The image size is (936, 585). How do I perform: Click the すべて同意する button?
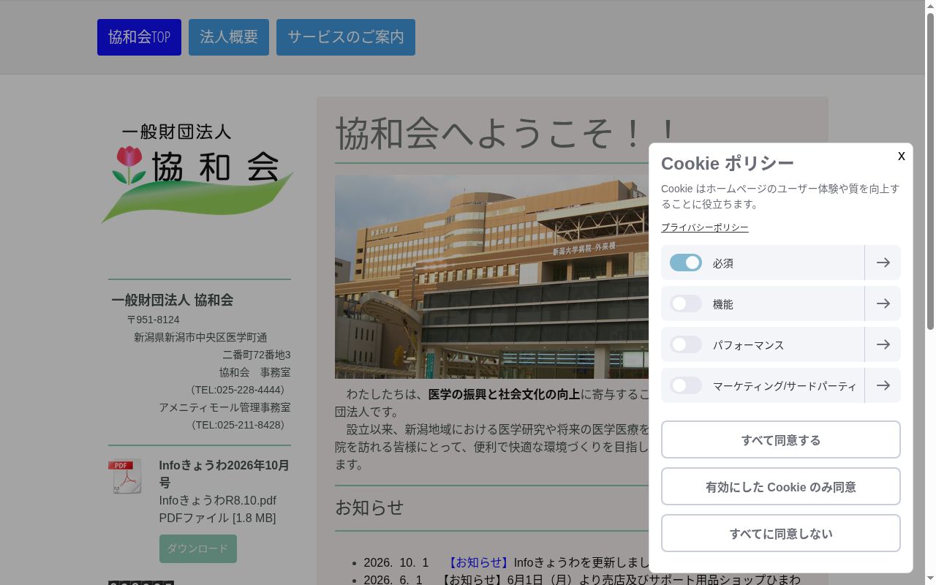pyautogui.click(x=781, y=439)
